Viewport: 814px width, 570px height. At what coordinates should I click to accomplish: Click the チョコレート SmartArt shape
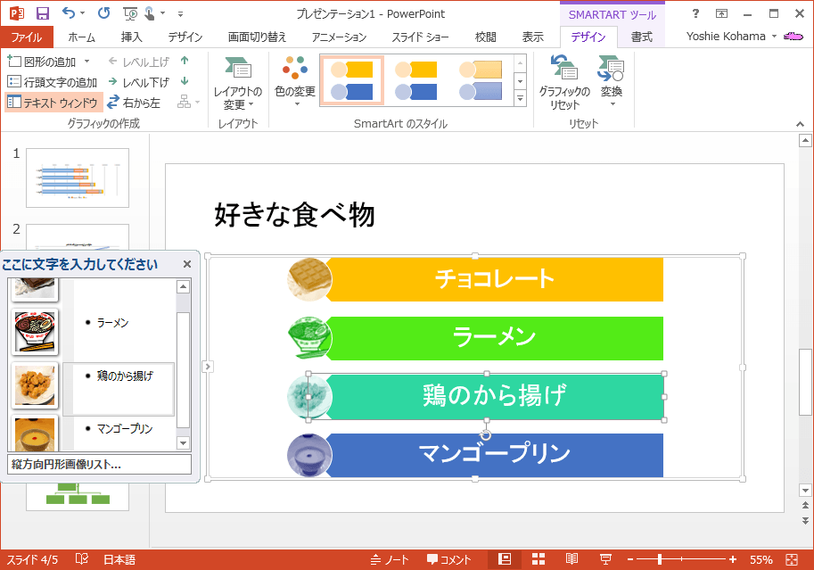[495, 279]
